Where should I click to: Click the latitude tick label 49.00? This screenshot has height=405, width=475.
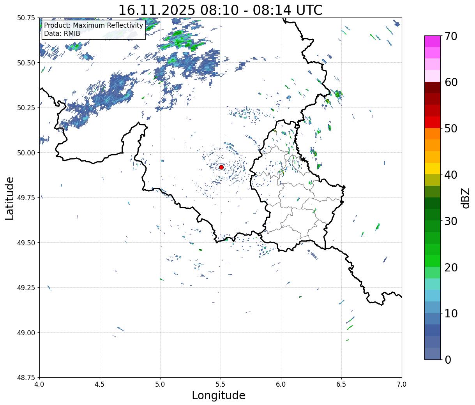click(x=26, y=333)
